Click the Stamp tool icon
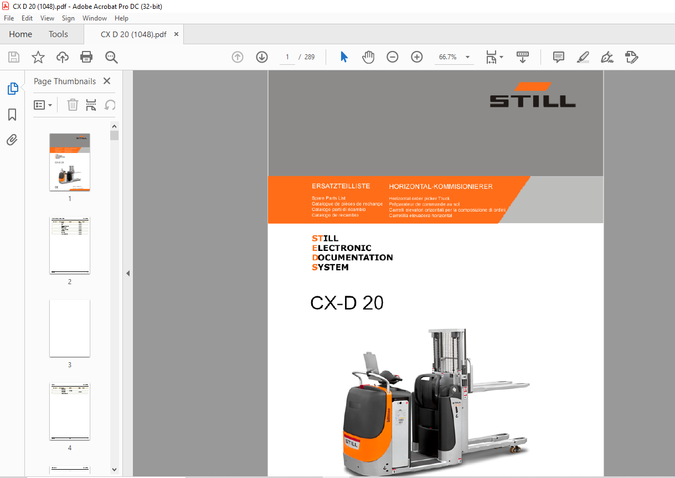 632,57
